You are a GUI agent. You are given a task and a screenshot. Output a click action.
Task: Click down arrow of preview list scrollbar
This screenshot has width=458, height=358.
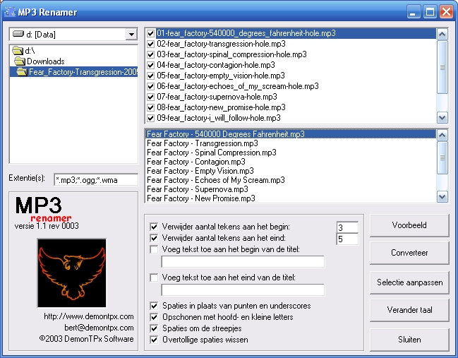442,197
